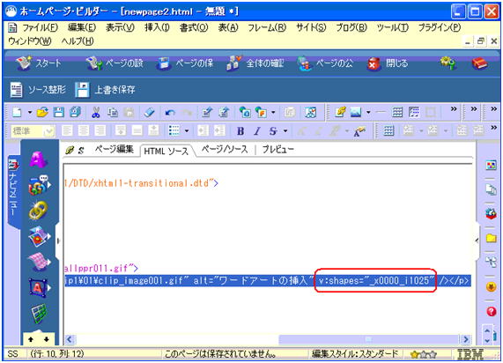Click the star rating in the status bar
The image size is (503, 363).
coord(424,354)
